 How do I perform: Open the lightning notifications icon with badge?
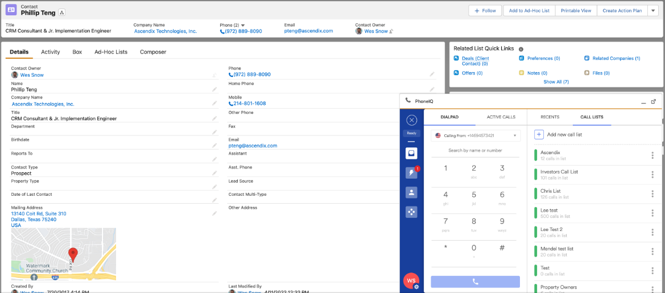(411, 173)
